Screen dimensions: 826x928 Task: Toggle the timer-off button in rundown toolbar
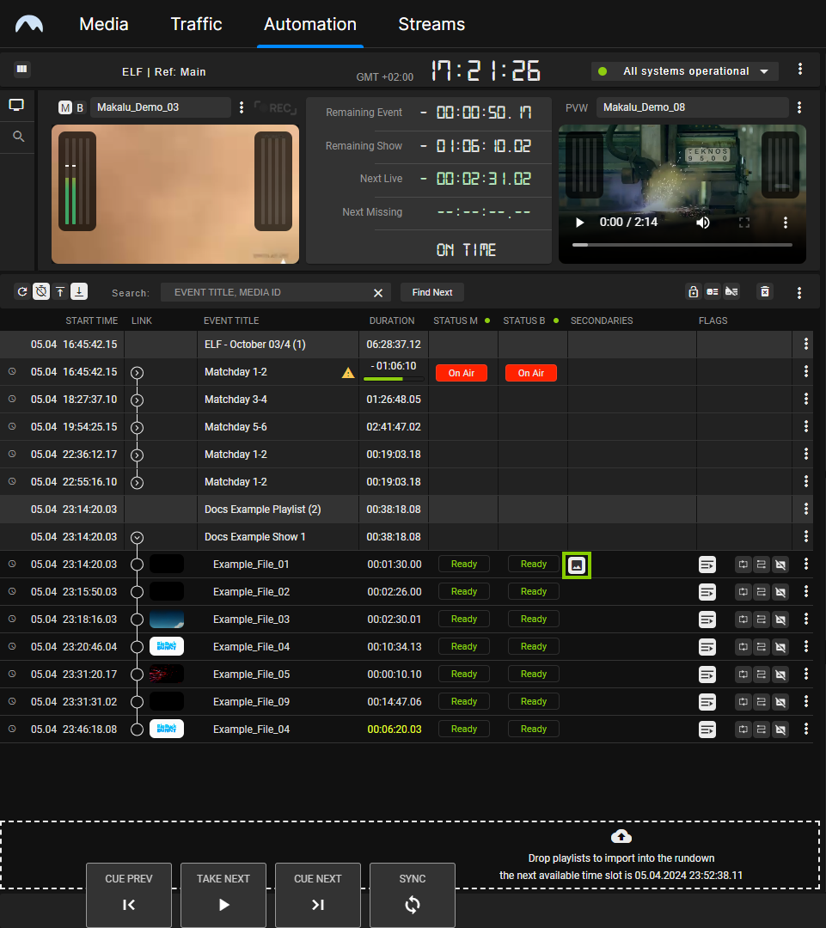tap(41, 292)
